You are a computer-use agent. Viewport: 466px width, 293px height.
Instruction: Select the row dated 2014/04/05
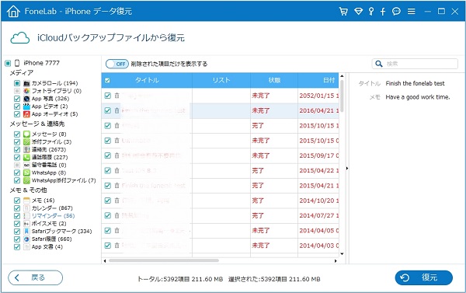tap(220, 230)
